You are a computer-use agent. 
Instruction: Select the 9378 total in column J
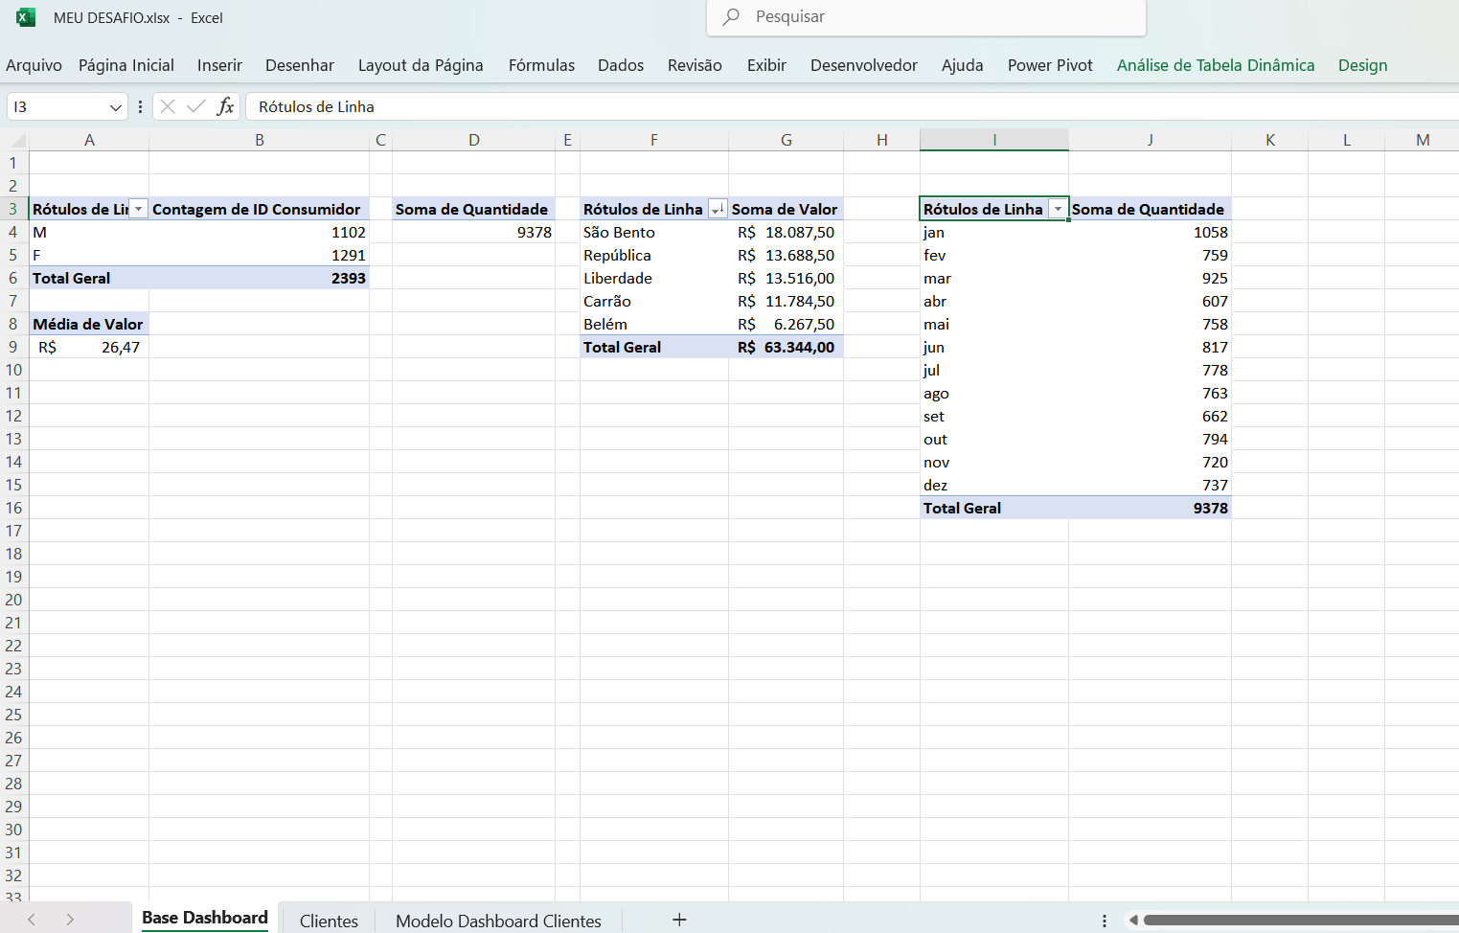pos(1151,508)
